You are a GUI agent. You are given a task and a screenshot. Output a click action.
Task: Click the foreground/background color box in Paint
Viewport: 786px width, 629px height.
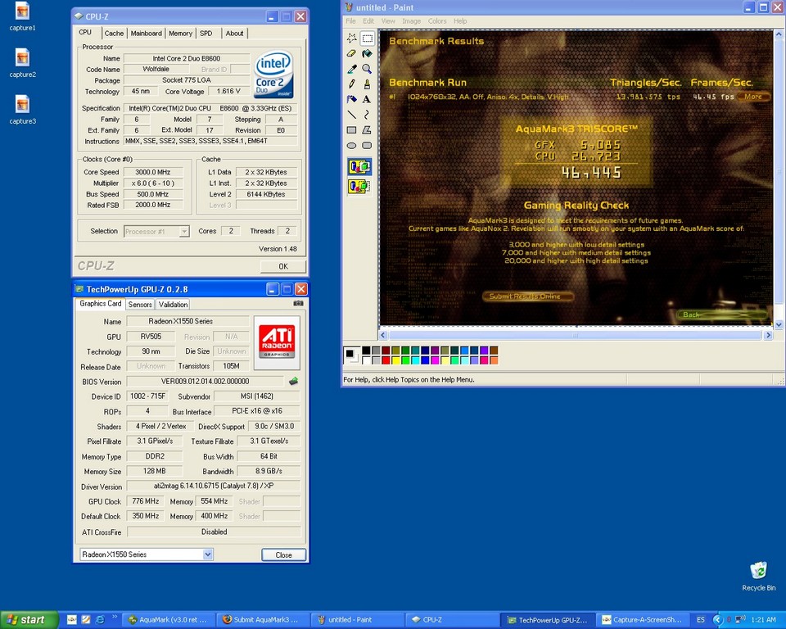click(x=352, y=355)
